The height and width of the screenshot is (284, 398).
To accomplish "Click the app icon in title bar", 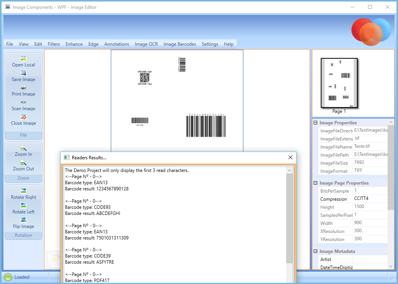I will pyautogui.click(x=8, y=7).
